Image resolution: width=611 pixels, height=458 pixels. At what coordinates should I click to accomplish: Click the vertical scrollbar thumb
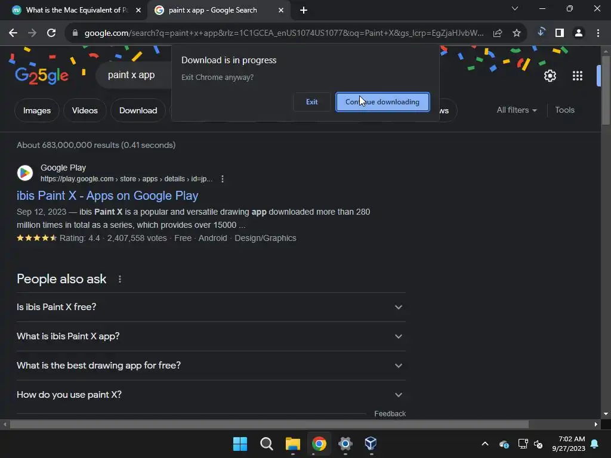pos(606,91)
